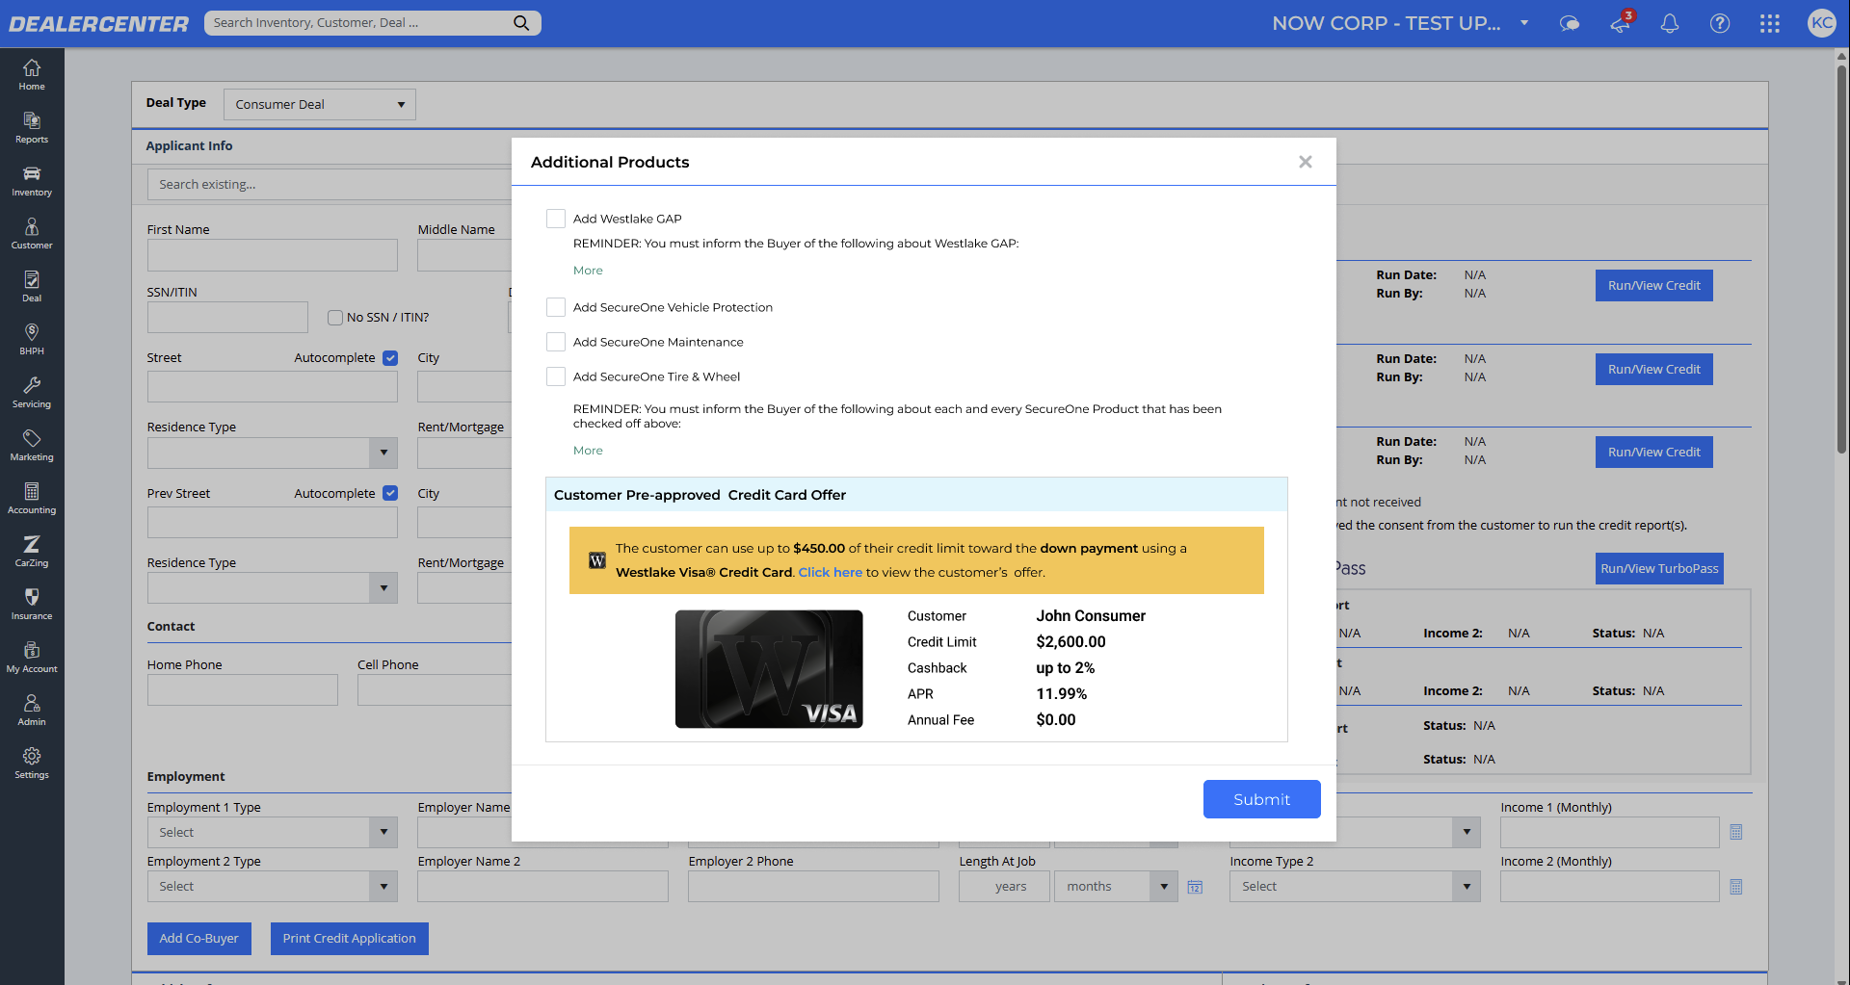
Task: Open Insurance in the sidebar
Action: tap(32, 605)
